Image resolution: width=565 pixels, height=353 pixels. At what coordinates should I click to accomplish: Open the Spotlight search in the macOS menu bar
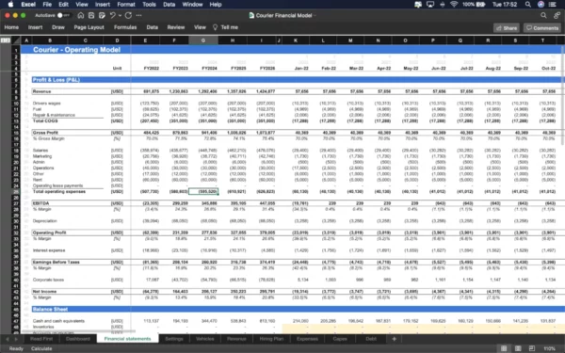coord(528,5)
